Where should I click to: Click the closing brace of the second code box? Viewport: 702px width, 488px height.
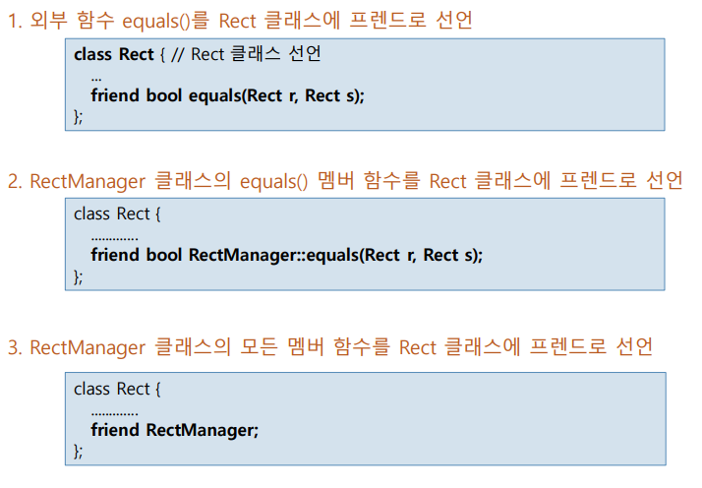coord(79,275)
